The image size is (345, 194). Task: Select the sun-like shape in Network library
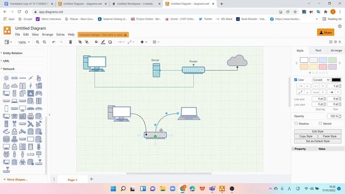pyautogui.click(x=6, y=78)
